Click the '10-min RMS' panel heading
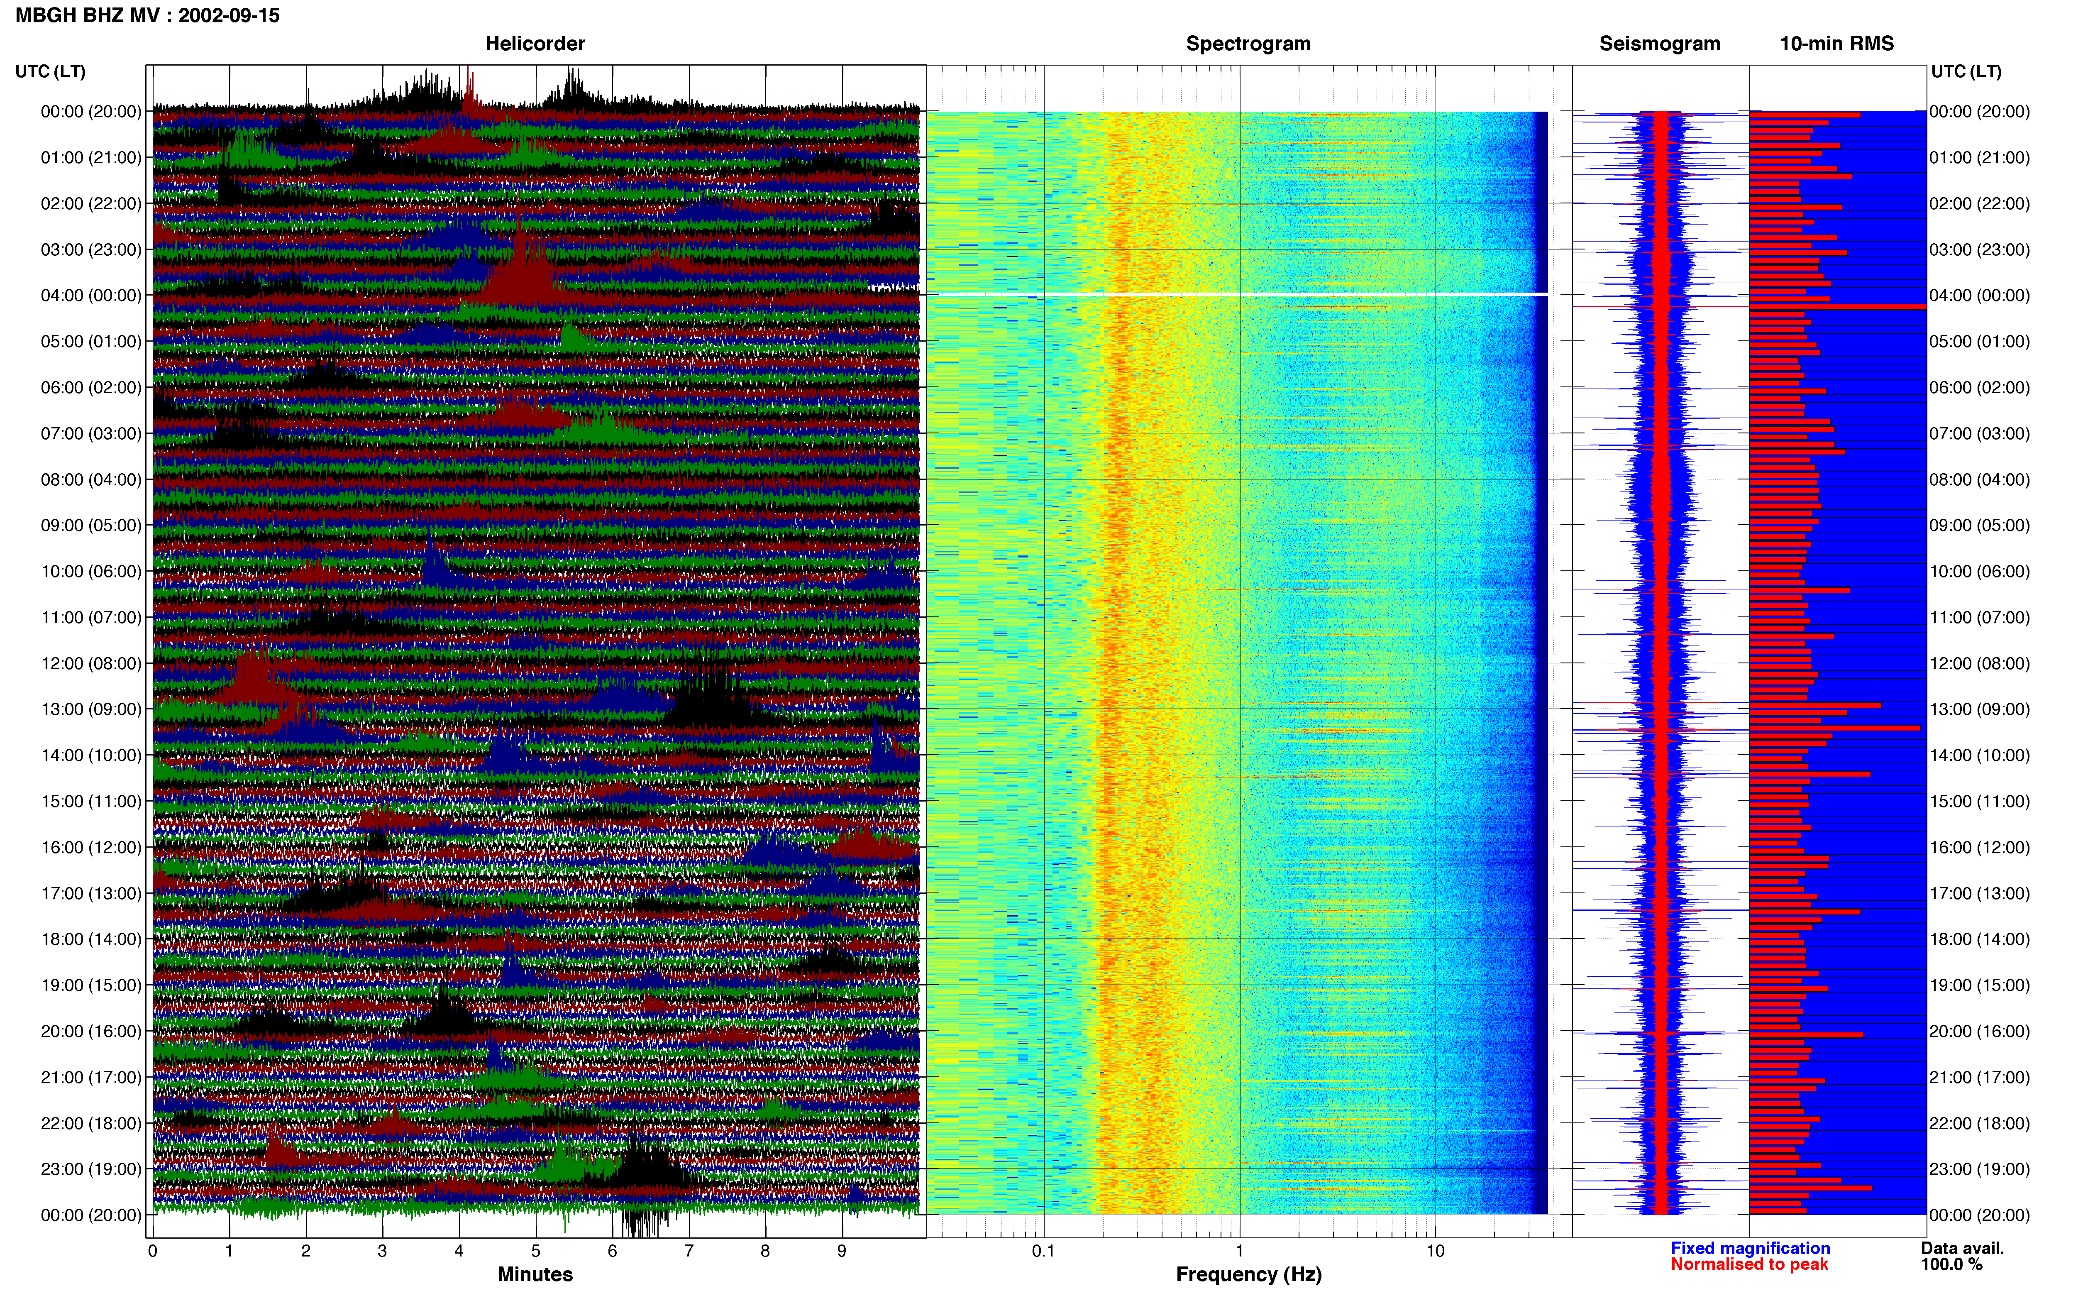2083x1303 pixels. pos(1836,44)
